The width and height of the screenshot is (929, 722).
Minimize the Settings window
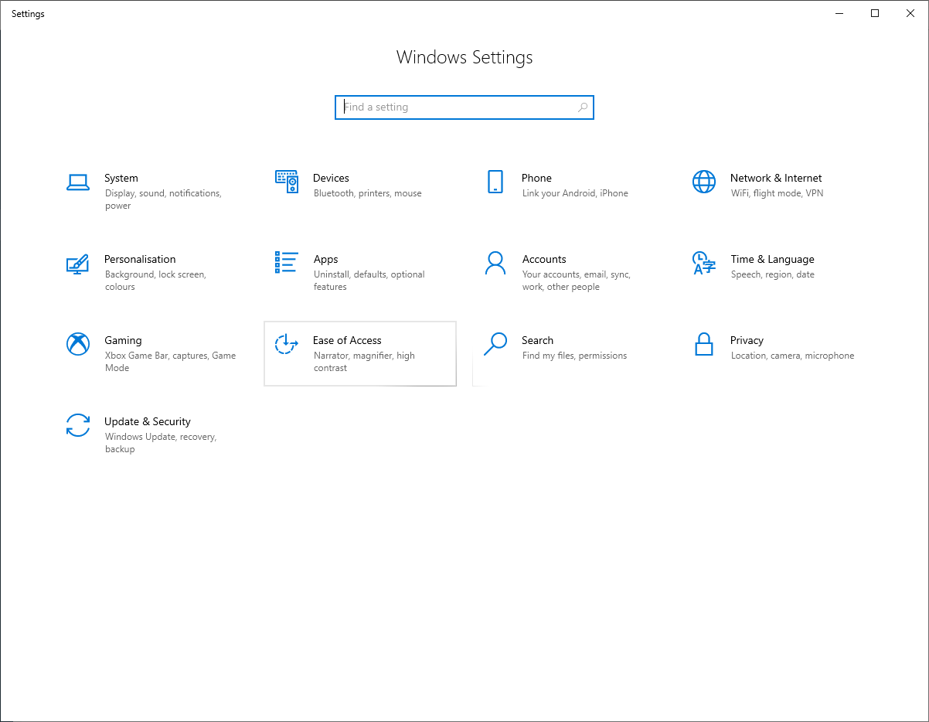[x=839, y=13]
